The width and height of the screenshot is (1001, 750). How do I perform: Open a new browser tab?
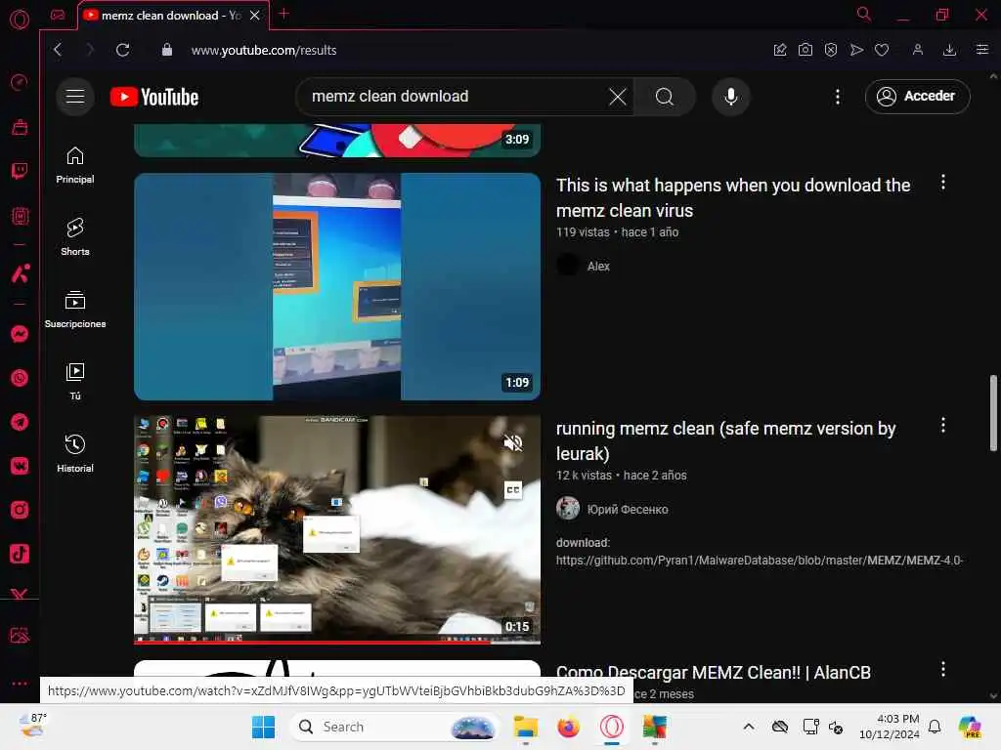point(284,14)
